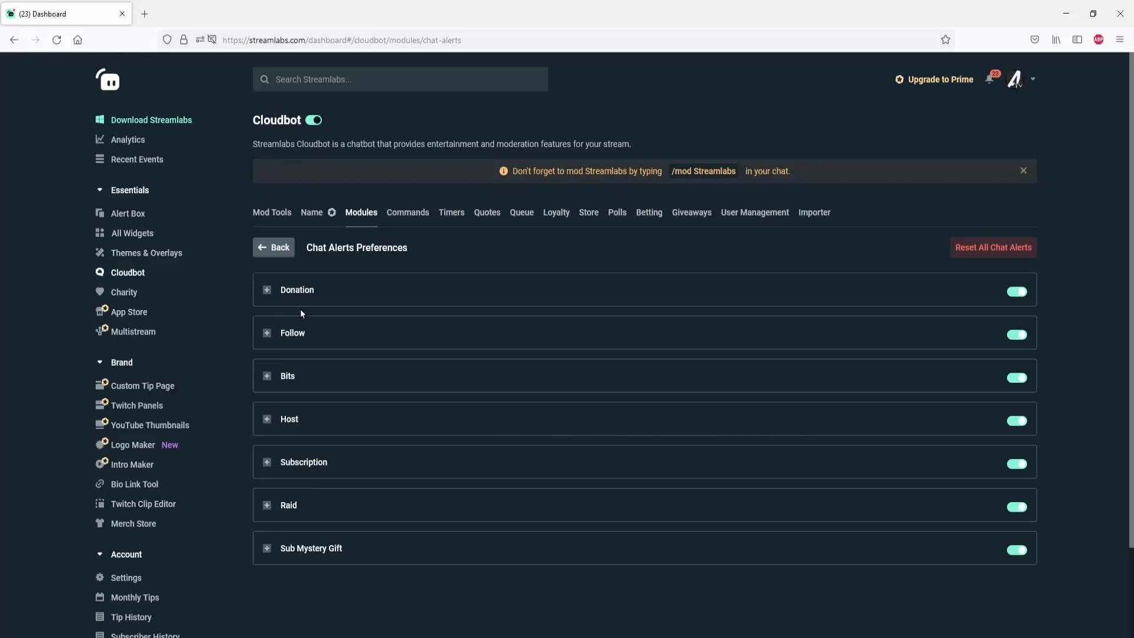
Task: Click the Adblock extension icon
Action: click(1099, 40)
